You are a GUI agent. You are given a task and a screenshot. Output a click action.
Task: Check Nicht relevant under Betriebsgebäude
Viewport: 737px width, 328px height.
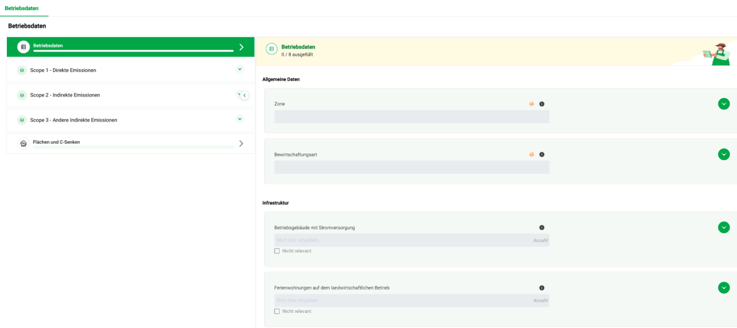point(277,251)
